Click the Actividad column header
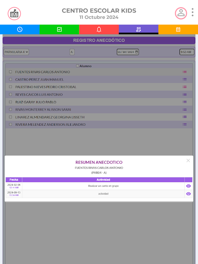 pyautogui.click(x=103, y=180)
